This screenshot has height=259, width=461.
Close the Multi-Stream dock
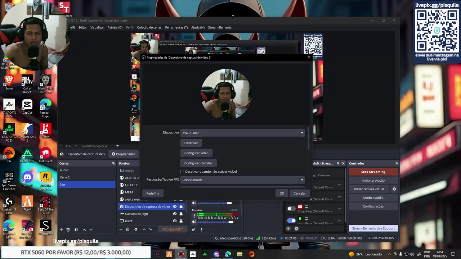point(343,163)
